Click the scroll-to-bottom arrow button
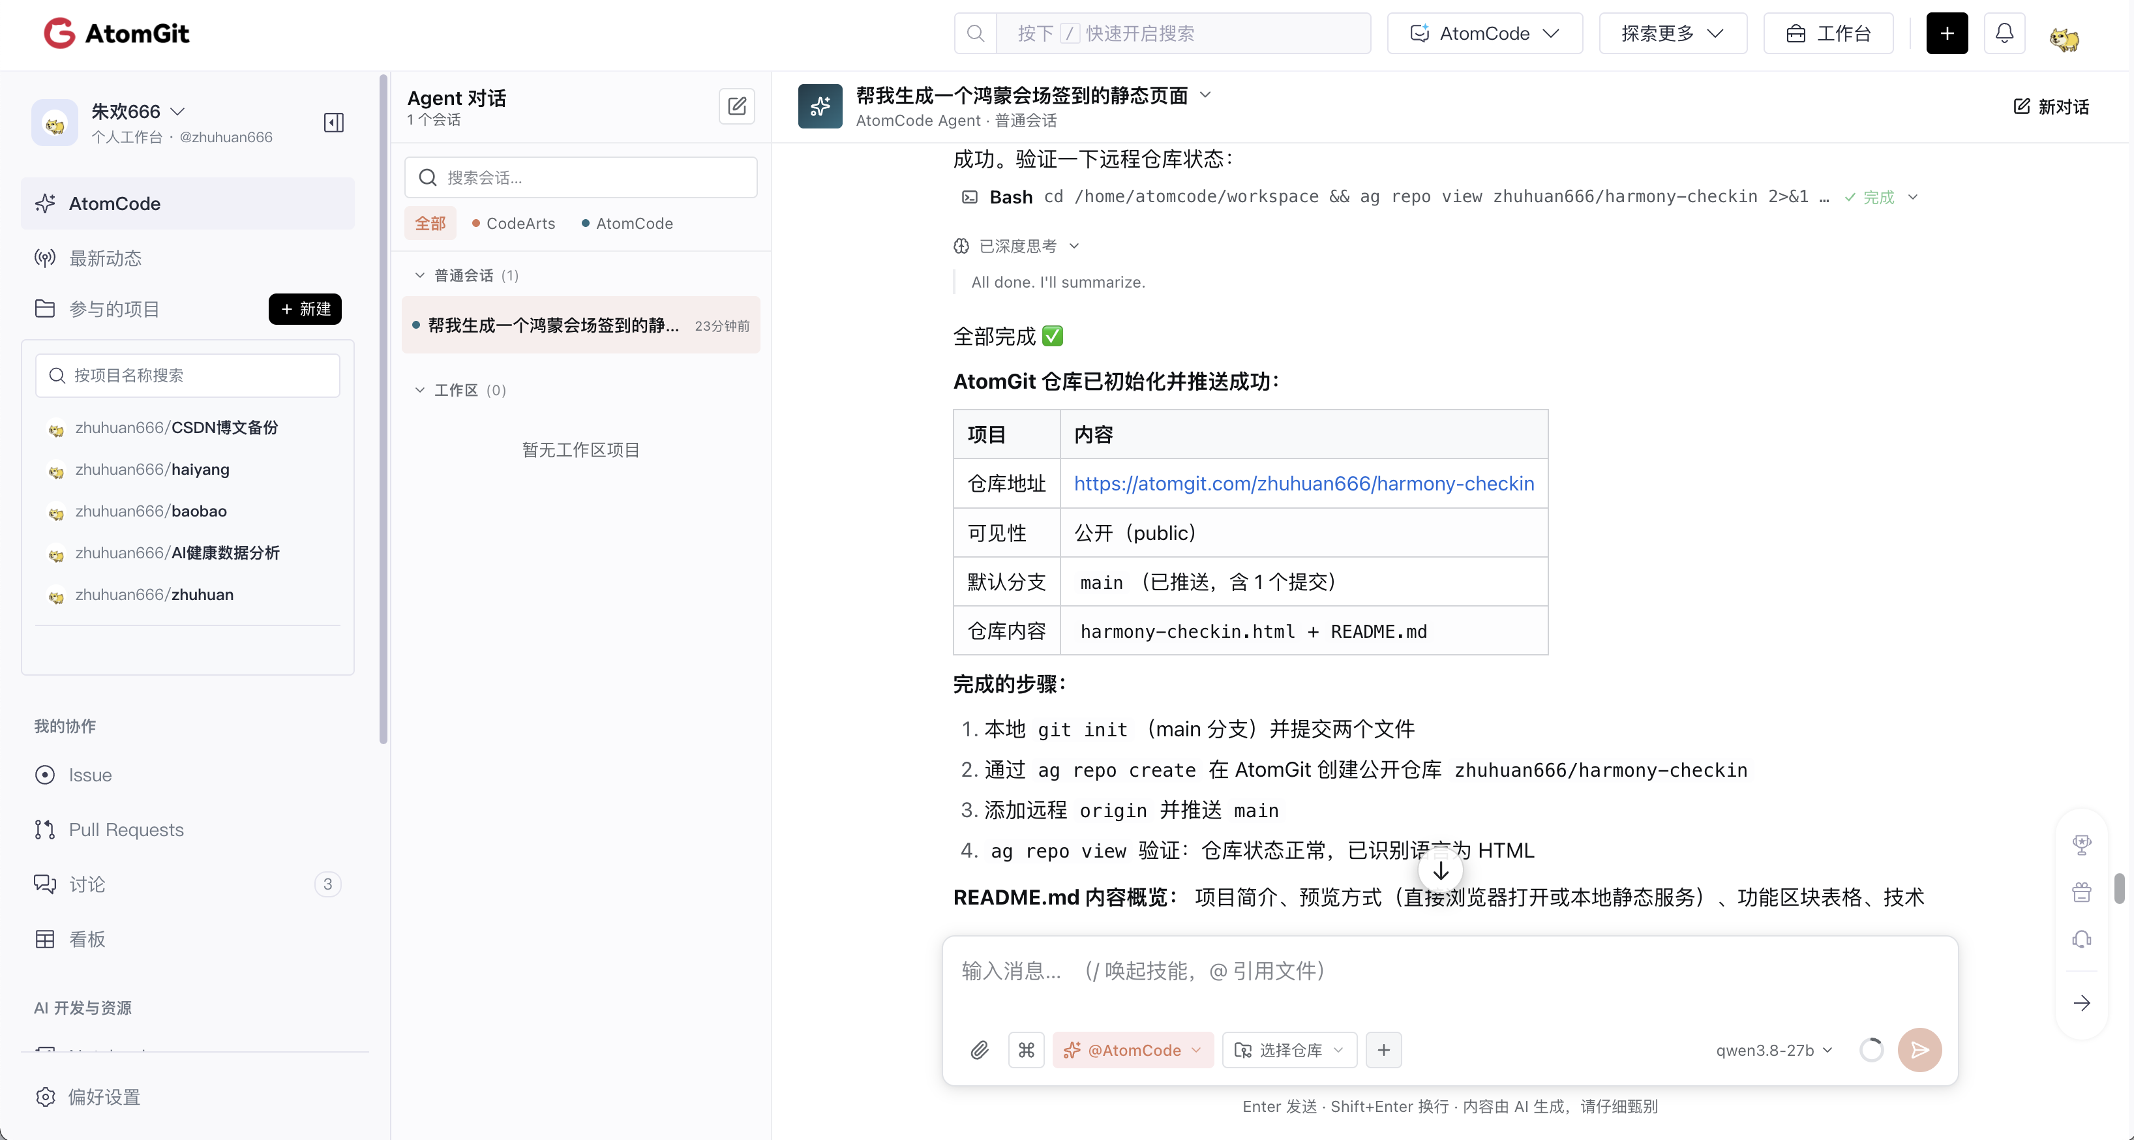 [x=1441, y=871]
